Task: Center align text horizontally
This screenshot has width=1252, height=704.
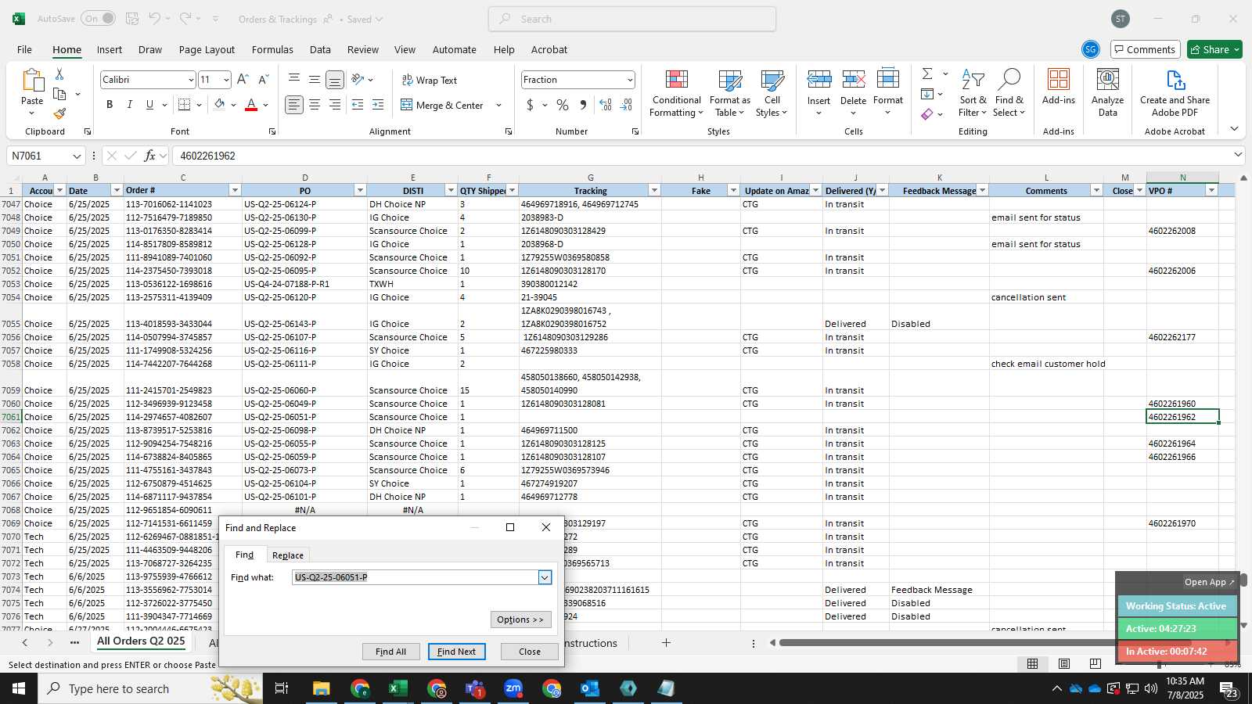Action: [x=314, y=105]
